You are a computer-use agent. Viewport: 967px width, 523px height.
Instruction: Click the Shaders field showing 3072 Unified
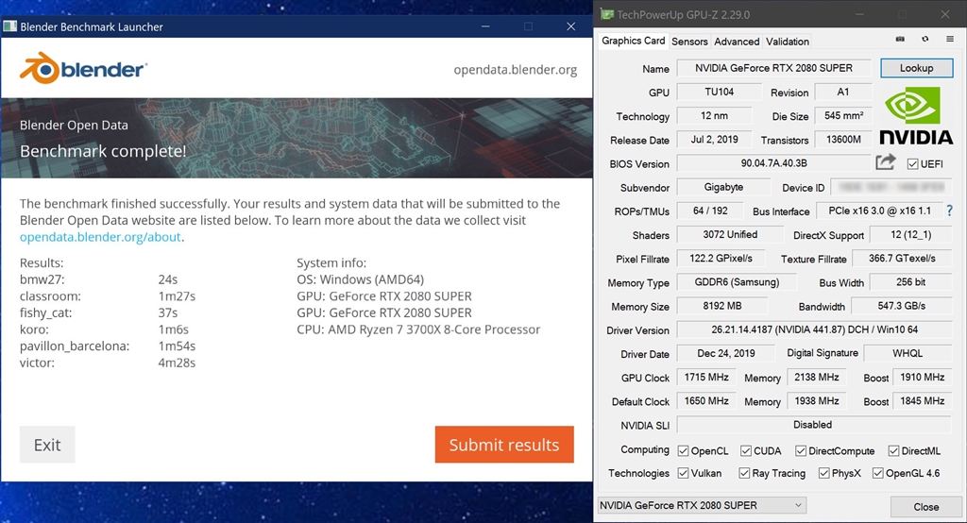[x=730, y=234]
